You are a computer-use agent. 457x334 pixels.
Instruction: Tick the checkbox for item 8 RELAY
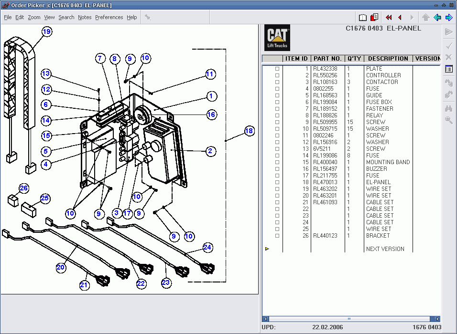click(x=277, y=115)
